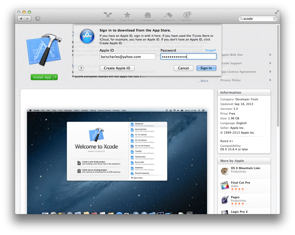Image resolution: width=295 pixels, height=235 pixels.
Task: Open the Categories toolbar icon
Action: 148,15
